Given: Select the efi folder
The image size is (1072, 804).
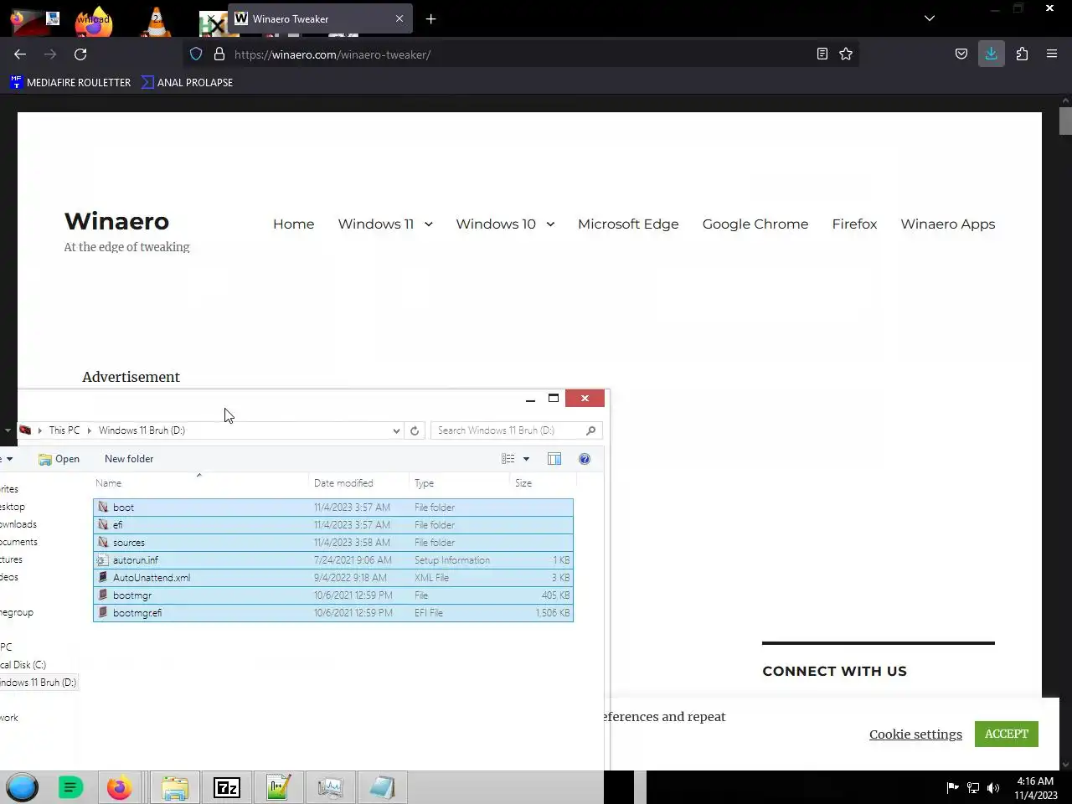Looking at the screenshot, I should point(333,525).
